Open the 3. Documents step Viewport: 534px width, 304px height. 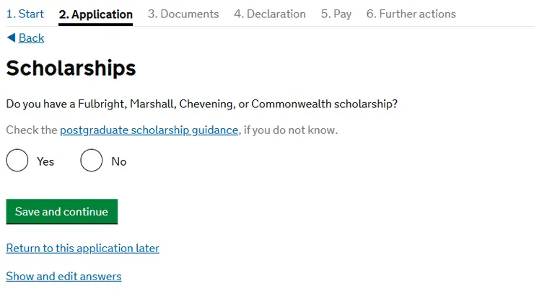(x=183, y=14)
